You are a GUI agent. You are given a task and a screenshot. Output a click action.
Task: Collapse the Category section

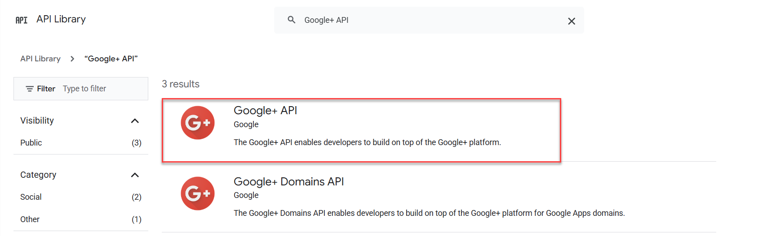135,175
